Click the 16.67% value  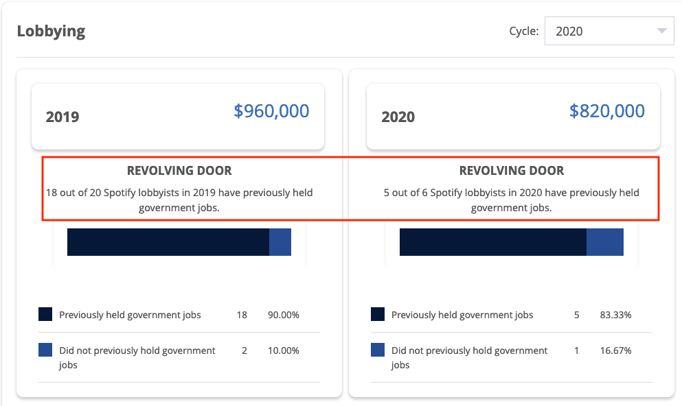615,350
